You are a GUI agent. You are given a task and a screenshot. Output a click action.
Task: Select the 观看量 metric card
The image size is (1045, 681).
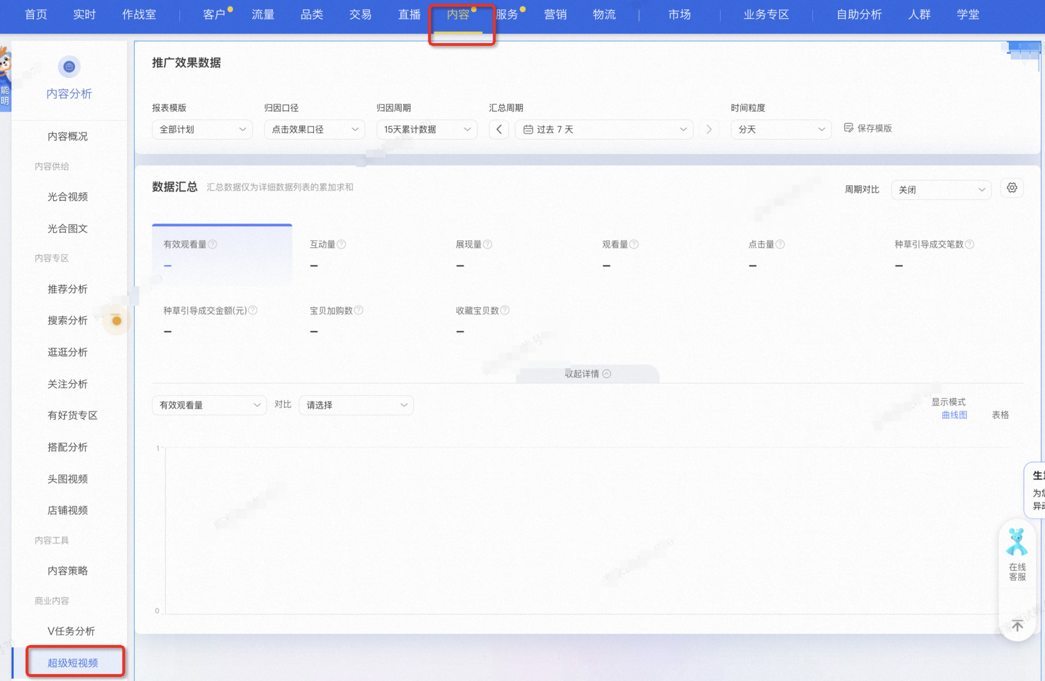coord(661,253)
